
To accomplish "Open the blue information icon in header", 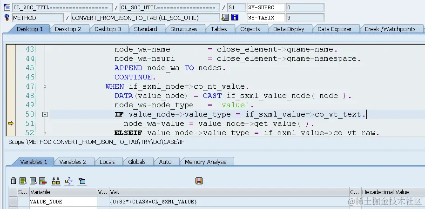I will [235, 18].
